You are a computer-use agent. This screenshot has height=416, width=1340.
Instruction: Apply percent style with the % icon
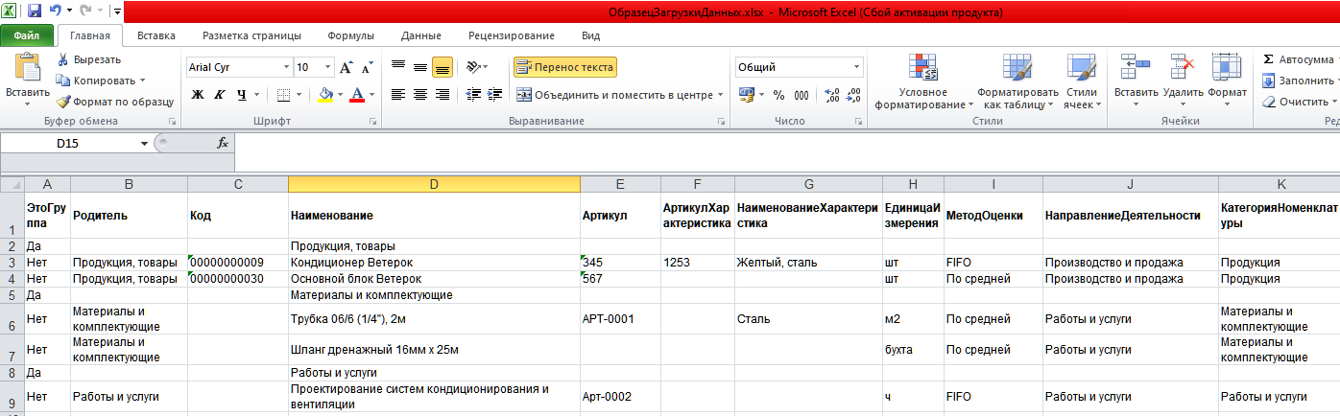click(778, 95)
